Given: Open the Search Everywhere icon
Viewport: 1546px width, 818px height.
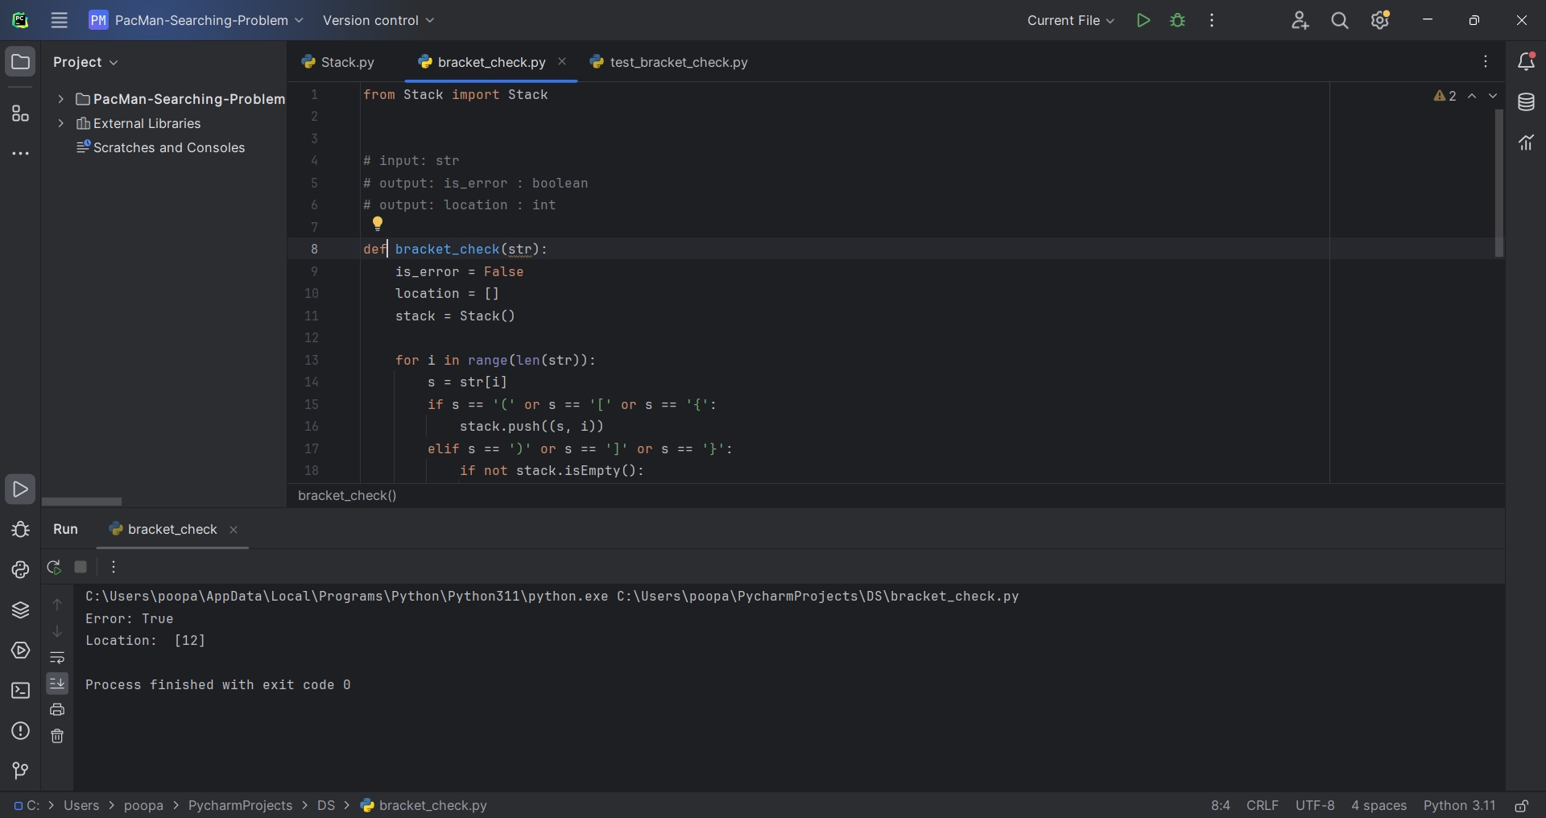Looking at the screenshot, I should coord(1339,20).
